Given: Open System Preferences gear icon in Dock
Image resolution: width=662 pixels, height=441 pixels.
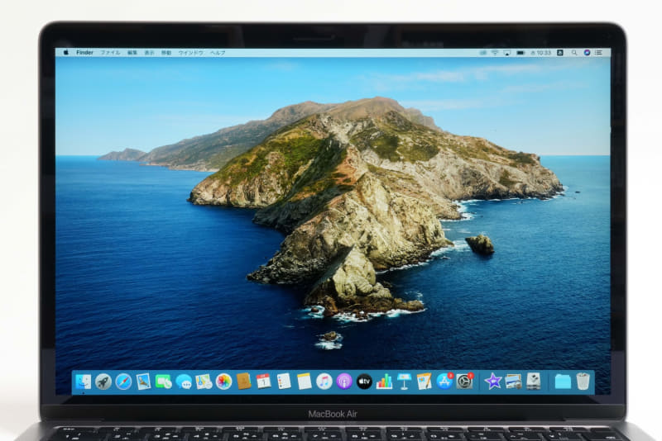Looking at the screenshot, I should pyautogui.click(x=464, y=382).
